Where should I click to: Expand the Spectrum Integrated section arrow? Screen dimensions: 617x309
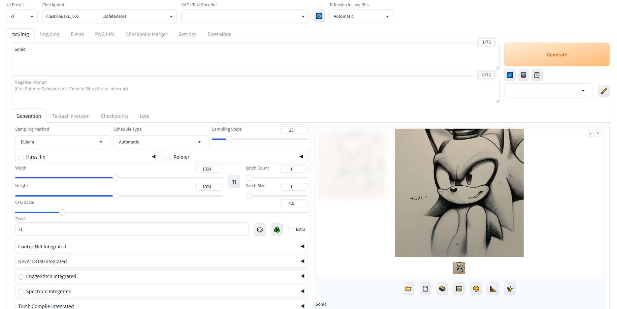[x=303, y=291]
